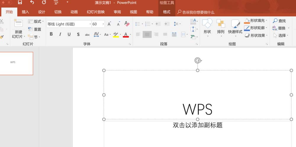Open the 帮助 ribbon tab

(150, 12)
